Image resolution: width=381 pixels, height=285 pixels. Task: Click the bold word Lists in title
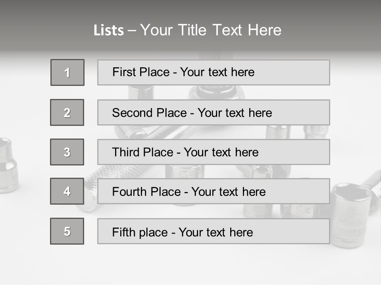[x=109, y=30]
